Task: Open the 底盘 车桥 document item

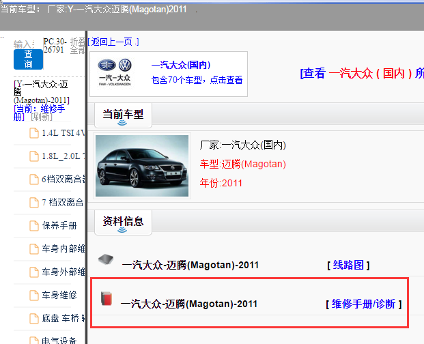Action: (63, 319)
